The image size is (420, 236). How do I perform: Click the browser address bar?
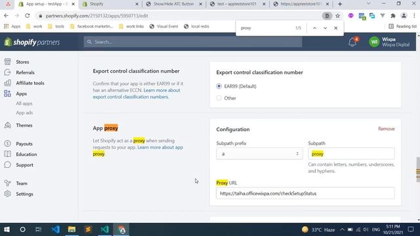[x=179, y=16]
